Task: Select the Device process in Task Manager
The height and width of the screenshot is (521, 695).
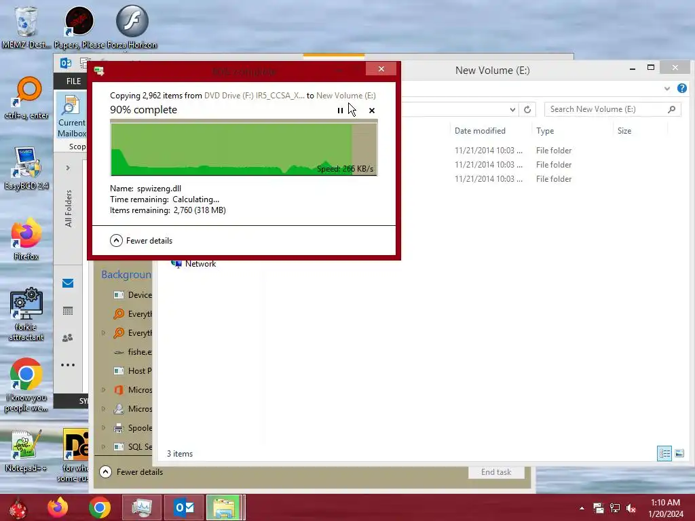Action: [132, 295]
